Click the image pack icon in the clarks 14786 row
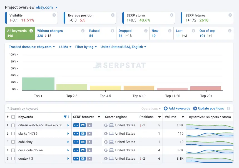Viewport: 239px width, 168px height. click(83, 134)
